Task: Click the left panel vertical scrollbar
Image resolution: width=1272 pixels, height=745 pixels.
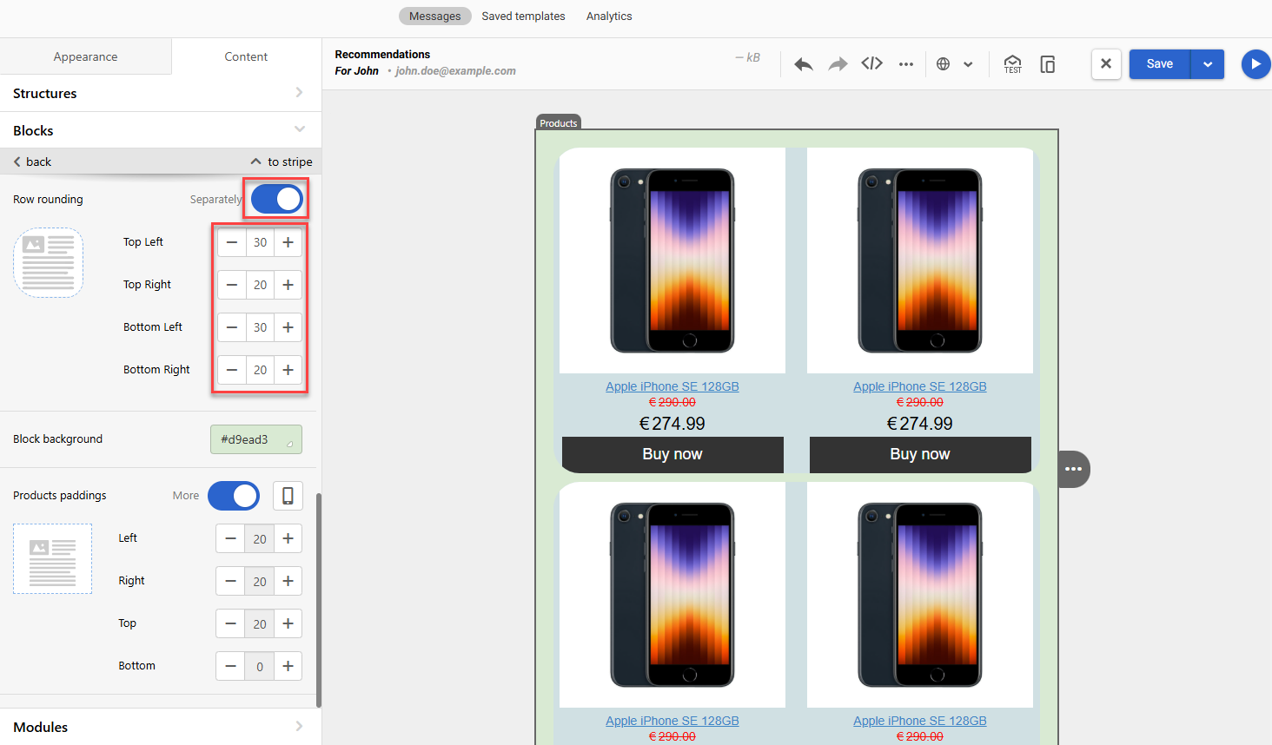Action: tap(319, 600)
